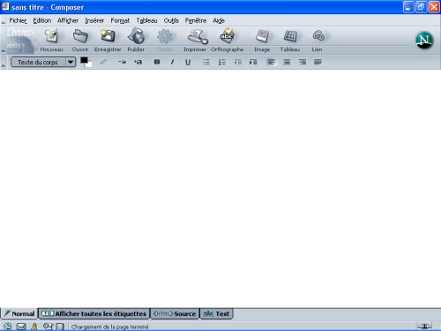Viewport: 441px width, 331px height.
Task: Open the Insérer menu
Action: [94, 20]
